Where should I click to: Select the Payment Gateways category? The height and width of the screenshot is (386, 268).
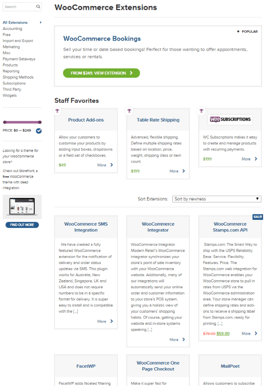click(19, 59)
